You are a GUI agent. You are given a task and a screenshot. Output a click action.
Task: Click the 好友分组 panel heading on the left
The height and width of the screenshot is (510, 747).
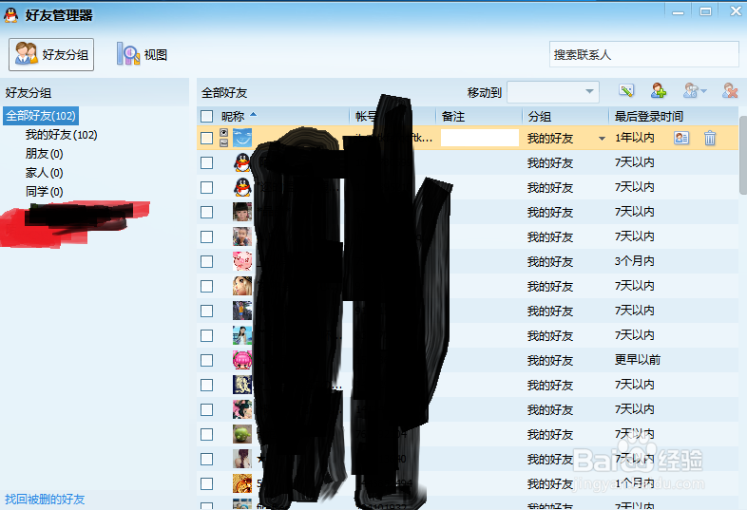[x=29, y=92]
